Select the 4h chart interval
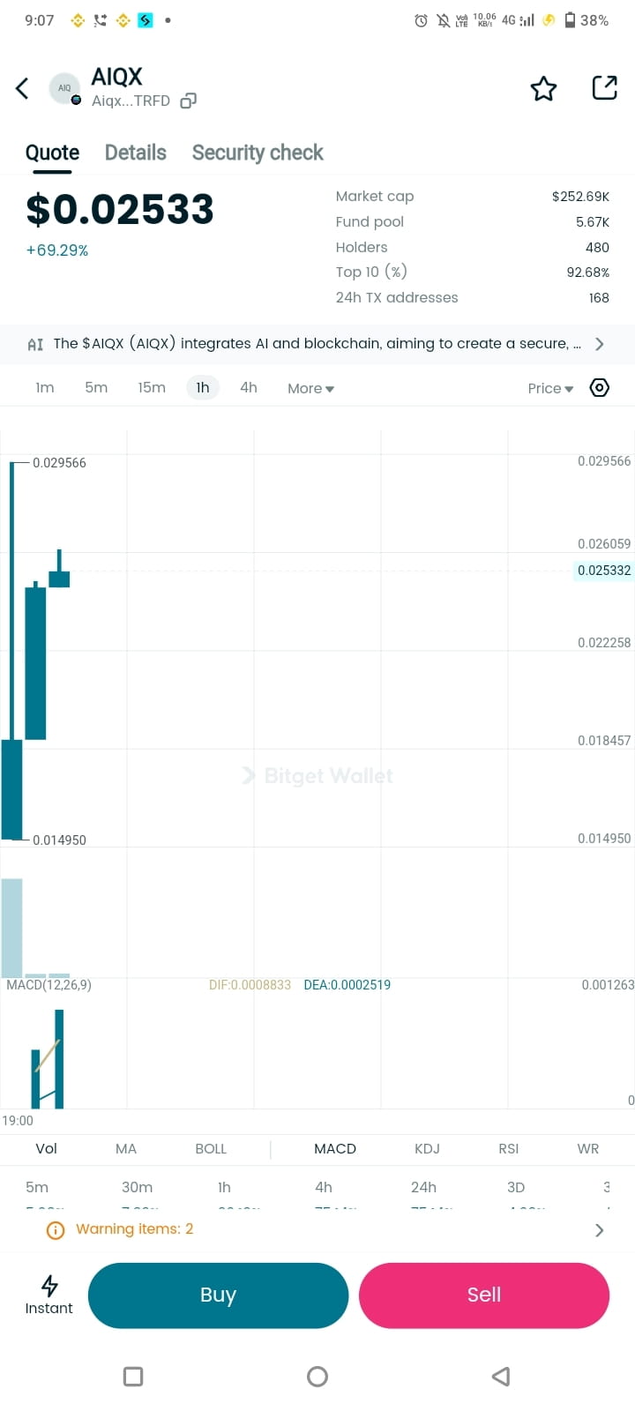Image resolution: width=635 pixels, height=1411 pixels. click(249, 388)
